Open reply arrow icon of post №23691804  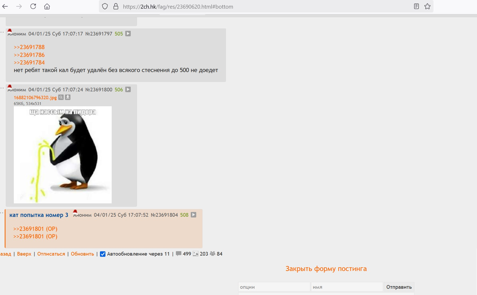tap(194, 215)
